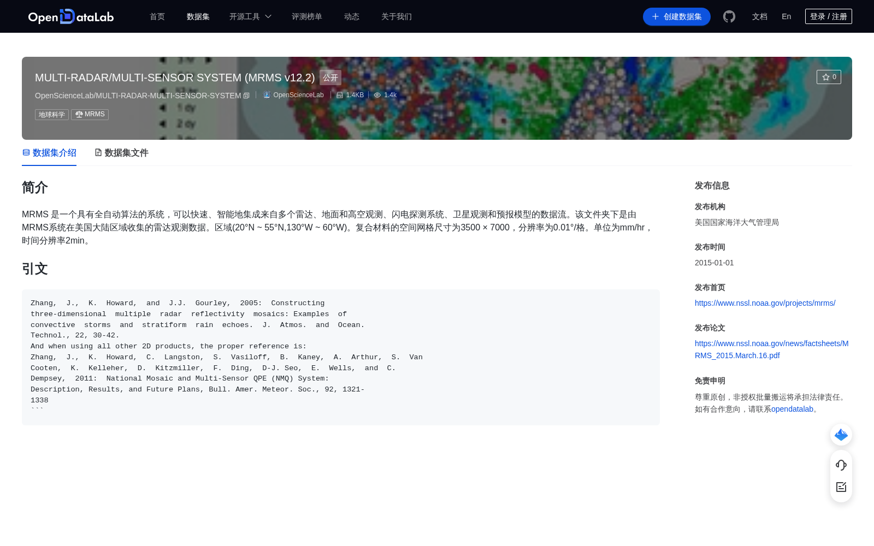Click 美国国家海洋大气管理局 publisher text
The height and width of the screenshot is (546, 874).
coord(737,222)
